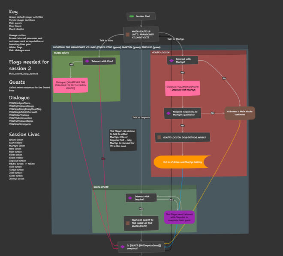Click 'YCS2FailToScareBdubs' in the Dialogue list

(x=21, y=121)
